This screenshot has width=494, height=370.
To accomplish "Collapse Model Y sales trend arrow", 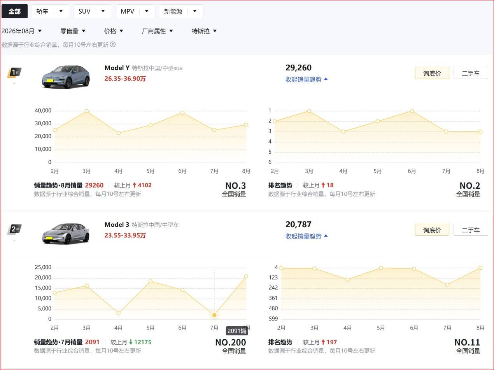I will (x=326, y=79).
